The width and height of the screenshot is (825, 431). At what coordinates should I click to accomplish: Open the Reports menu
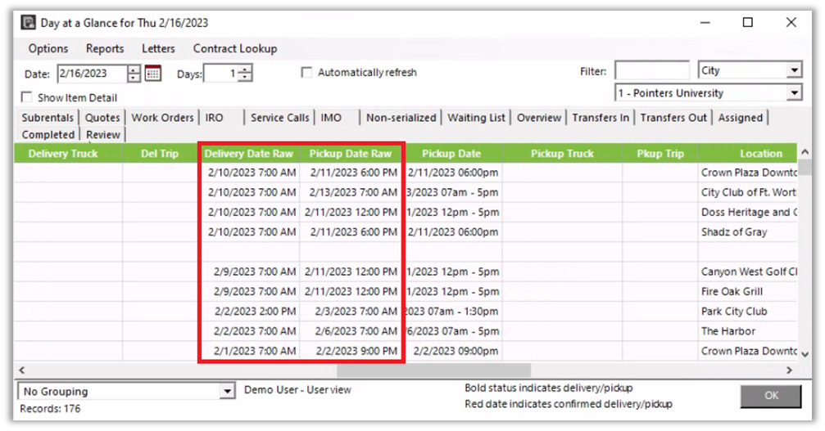pos(105,48)
